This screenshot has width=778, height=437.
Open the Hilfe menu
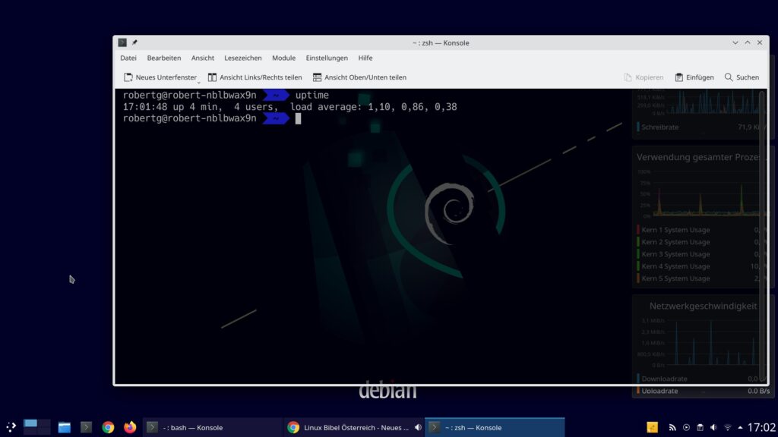365,58
